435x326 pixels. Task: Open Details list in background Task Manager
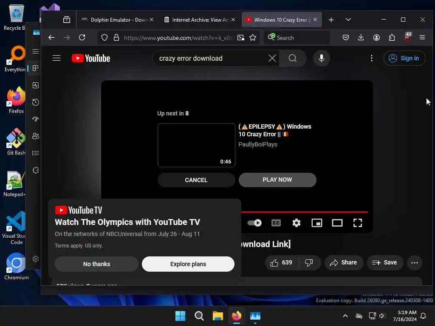(x=36, y=153)
